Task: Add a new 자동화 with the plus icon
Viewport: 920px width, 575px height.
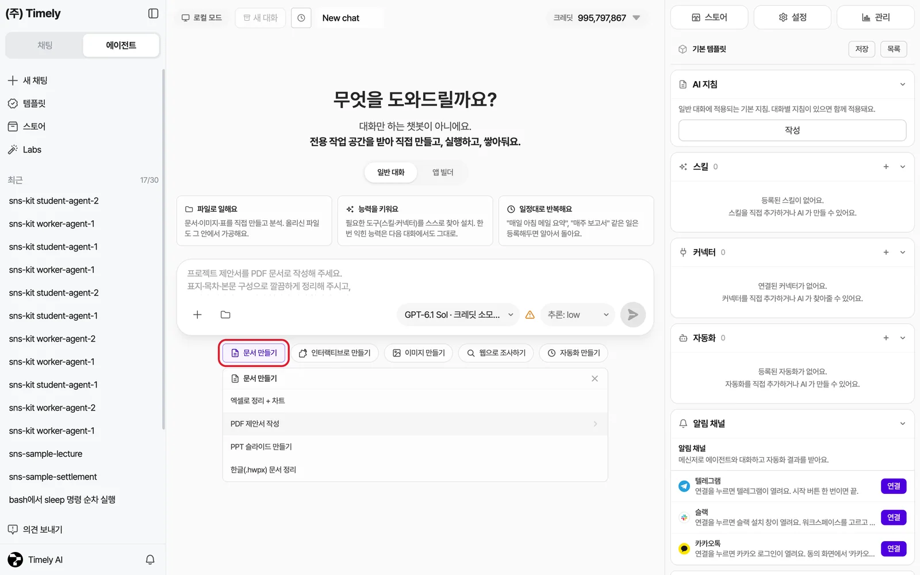Action: point(886,338)
